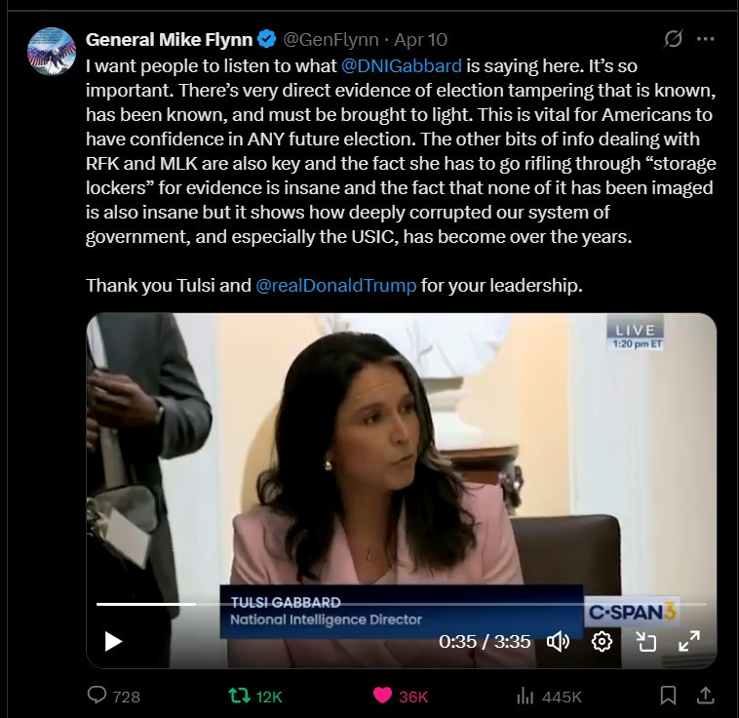Image resolution: width=739 pixels, height=718 pixels.
Task: Open General Mike Flynn's profile avatar
Action: 52,51
